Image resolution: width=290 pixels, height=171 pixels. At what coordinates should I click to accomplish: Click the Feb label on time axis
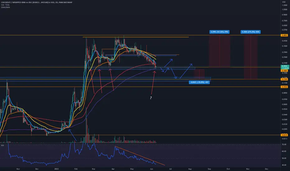coord(76,169)
